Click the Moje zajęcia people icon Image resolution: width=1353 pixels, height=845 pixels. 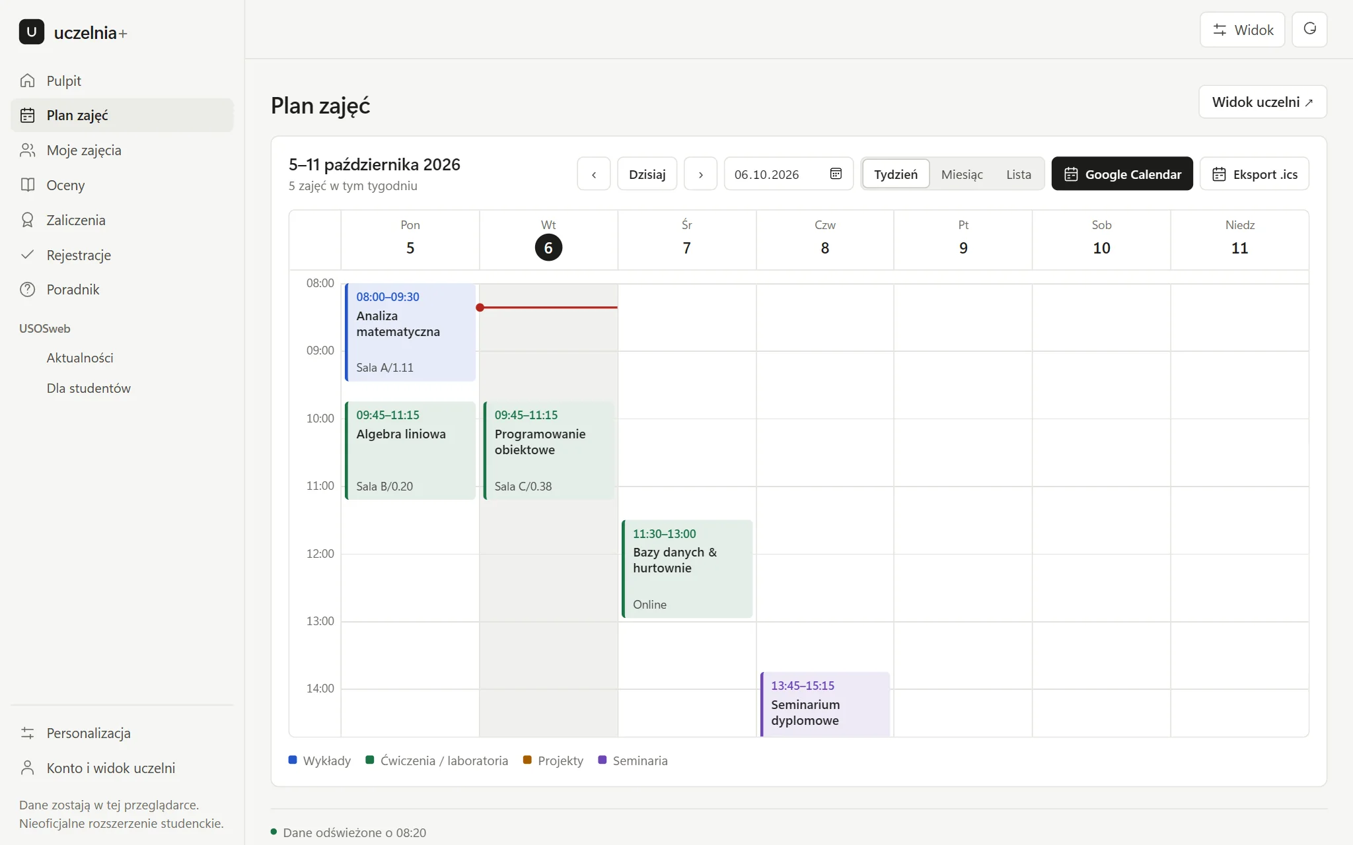27,151
